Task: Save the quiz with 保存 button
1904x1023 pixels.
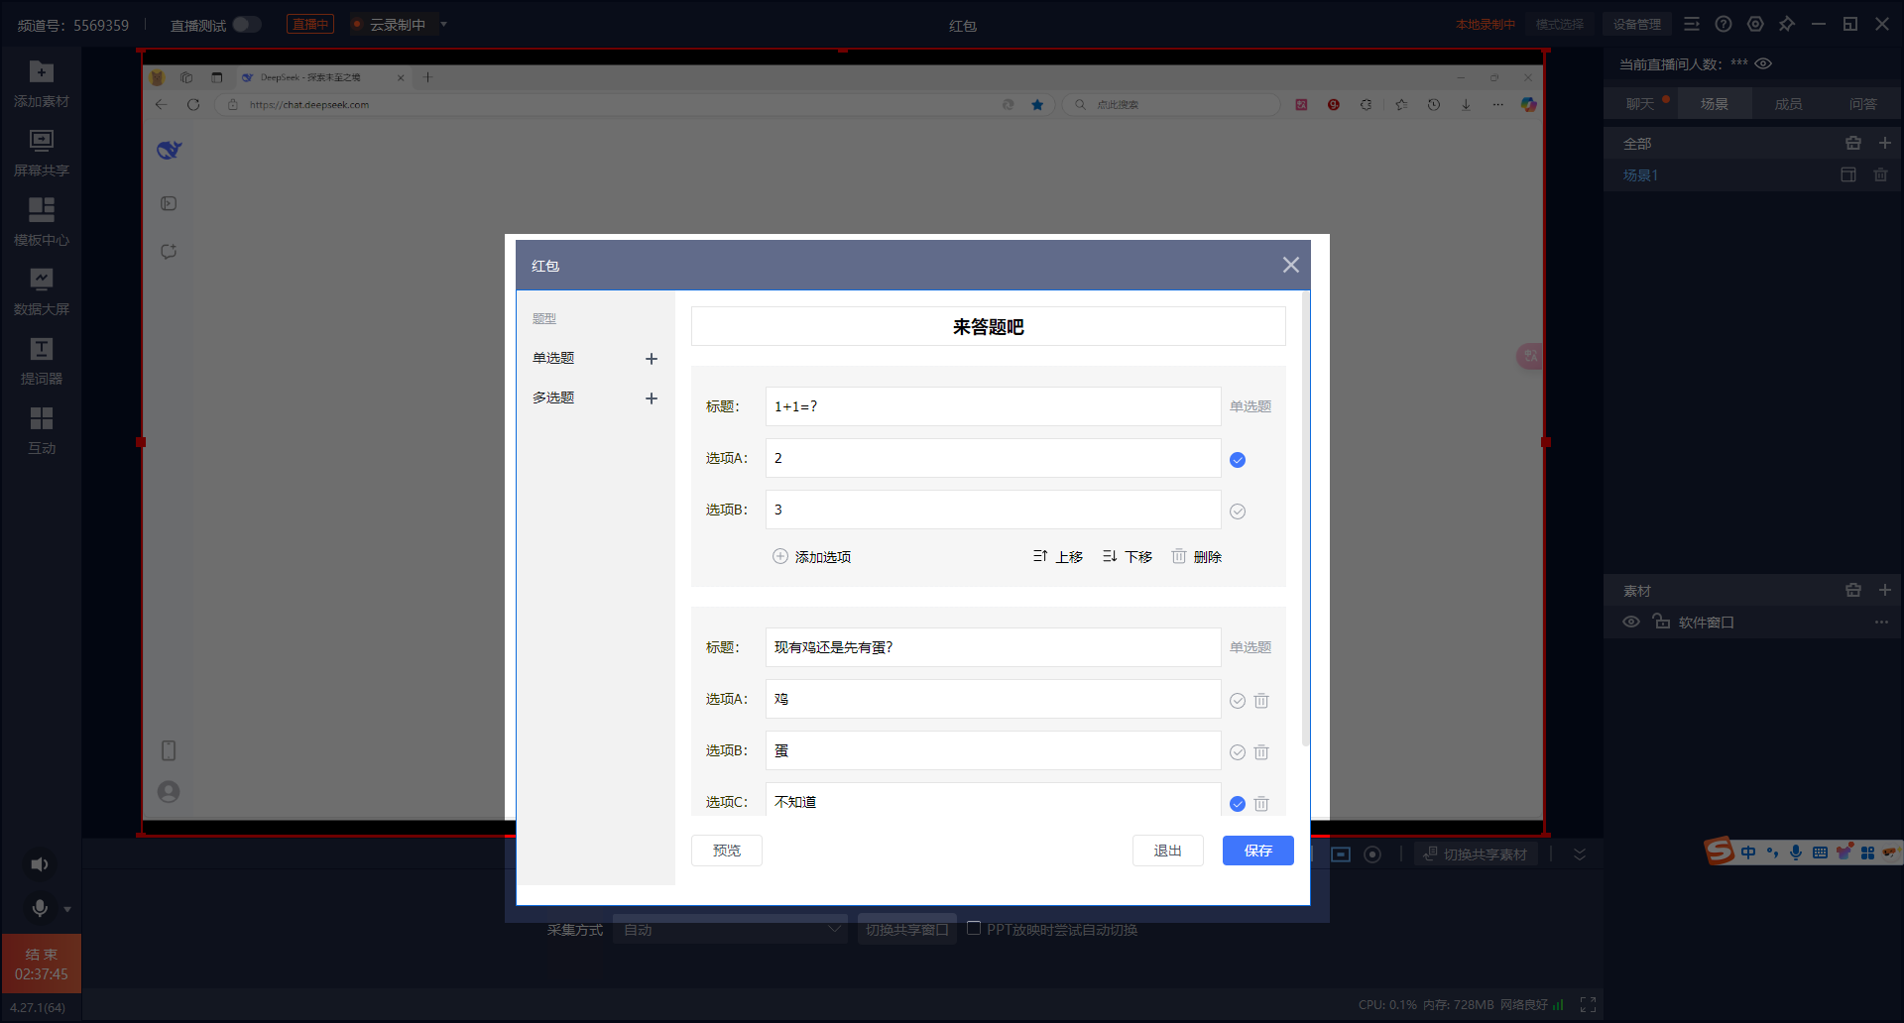Action: tap(1257, 851)
